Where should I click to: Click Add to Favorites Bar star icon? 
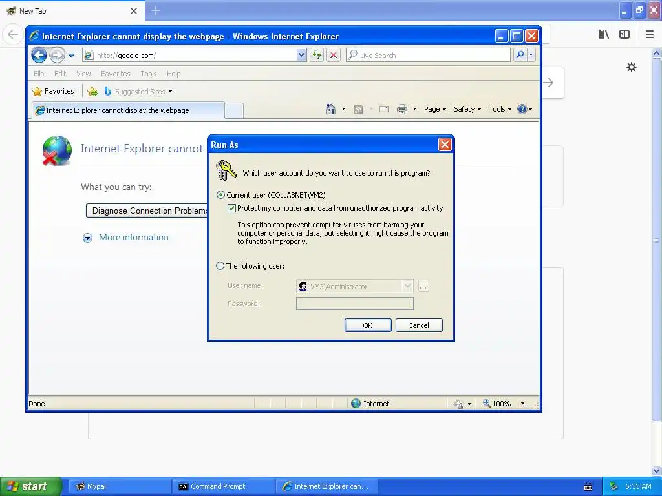pos(92,91)
